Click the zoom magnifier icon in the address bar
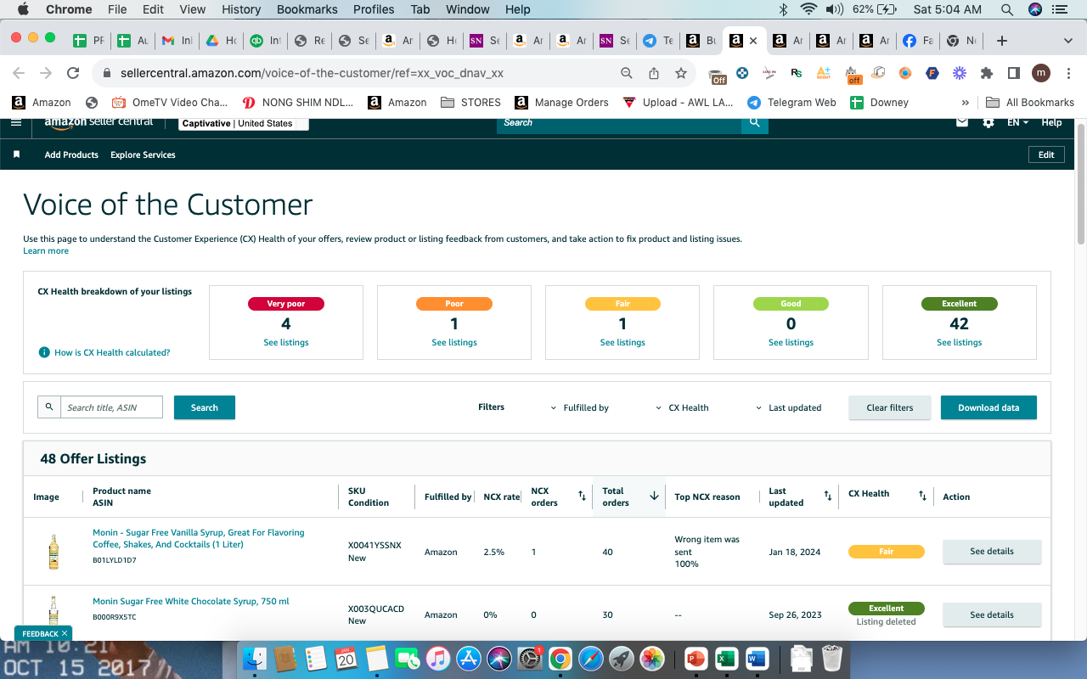The image size is (1087, 679). click(x=627, y=73)
